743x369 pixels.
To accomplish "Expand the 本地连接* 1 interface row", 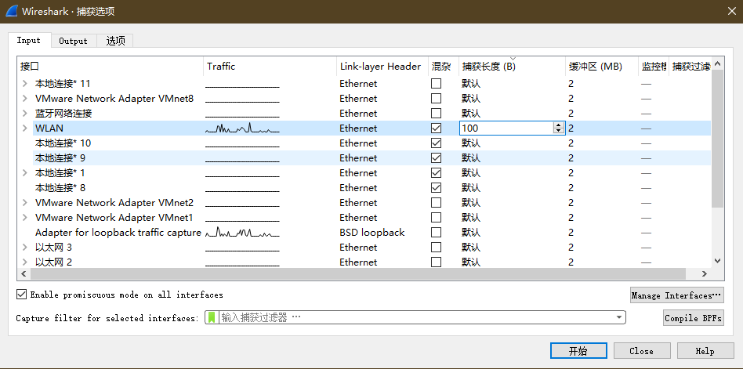I will tap(25, 173).
